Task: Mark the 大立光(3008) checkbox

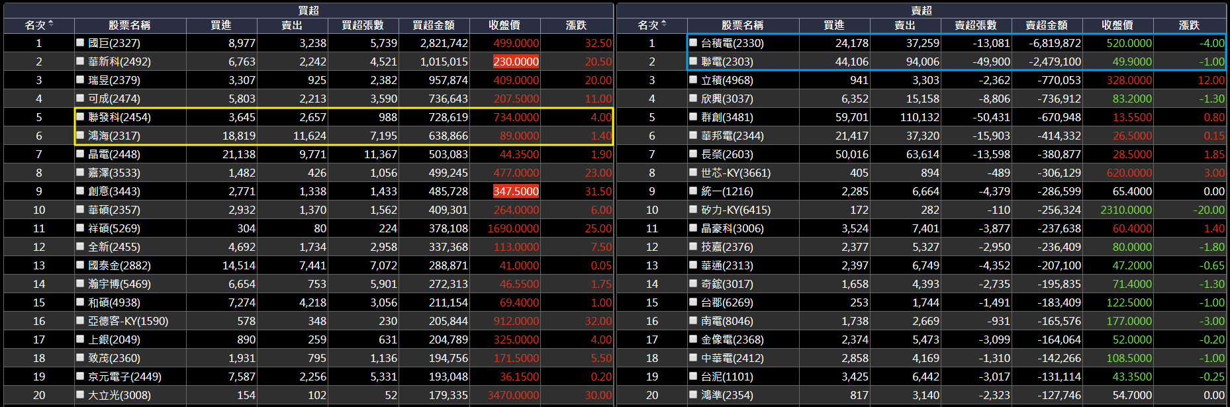Action: click(x=80, y=394)
